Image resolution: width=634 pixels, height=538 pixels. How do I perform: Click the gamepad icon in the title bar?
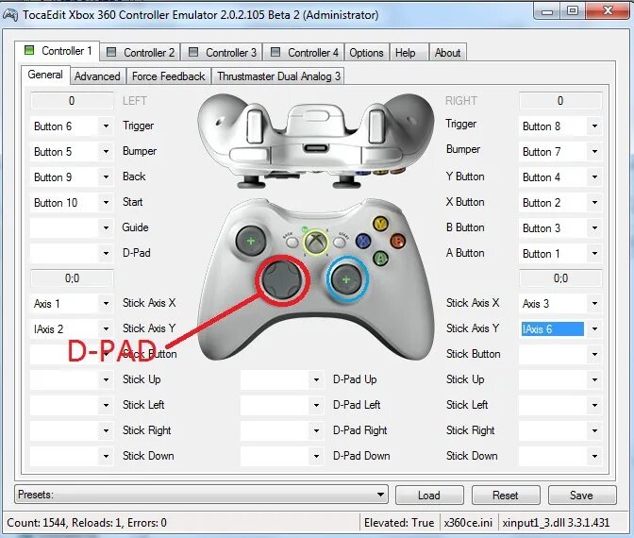coord(10,15)
